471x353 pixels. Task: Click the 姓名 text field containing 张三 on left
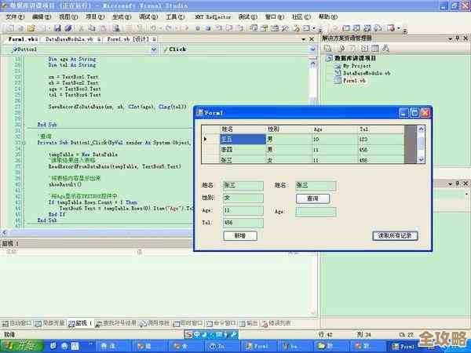(x=243, y=186)
